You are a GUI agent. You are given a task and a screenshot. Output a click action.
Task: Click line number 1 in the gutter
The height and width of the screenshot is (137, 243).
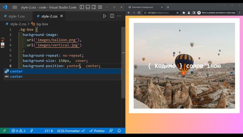pyautogui.click(x=10, y=30)
